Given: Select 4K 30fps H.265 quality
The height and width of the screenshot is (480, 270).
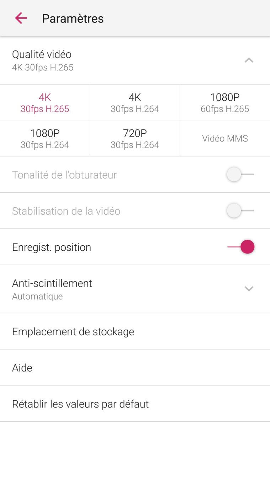Looking at the screenshot, I should (x=45, y=103).
